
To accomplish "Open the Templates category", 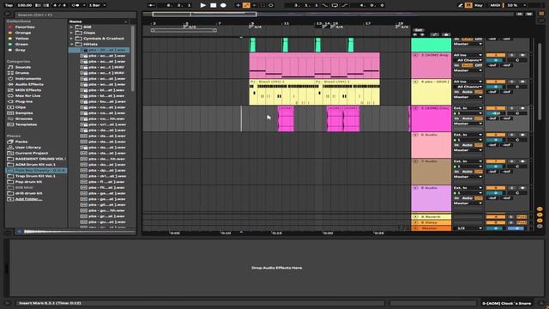I will point(26,124).
